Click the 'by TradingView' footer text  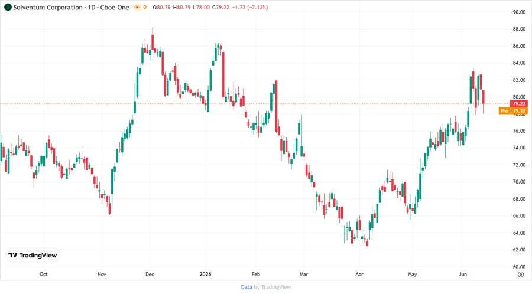tap(273, 287)
